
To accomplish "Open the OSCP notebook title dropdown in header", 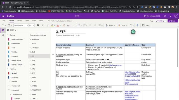I will pos(78,16).
